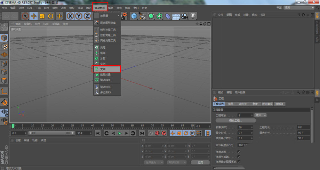The image size is (320, 170).
Task: Add a Cube primitive object
Action: (x=134, y=16)
